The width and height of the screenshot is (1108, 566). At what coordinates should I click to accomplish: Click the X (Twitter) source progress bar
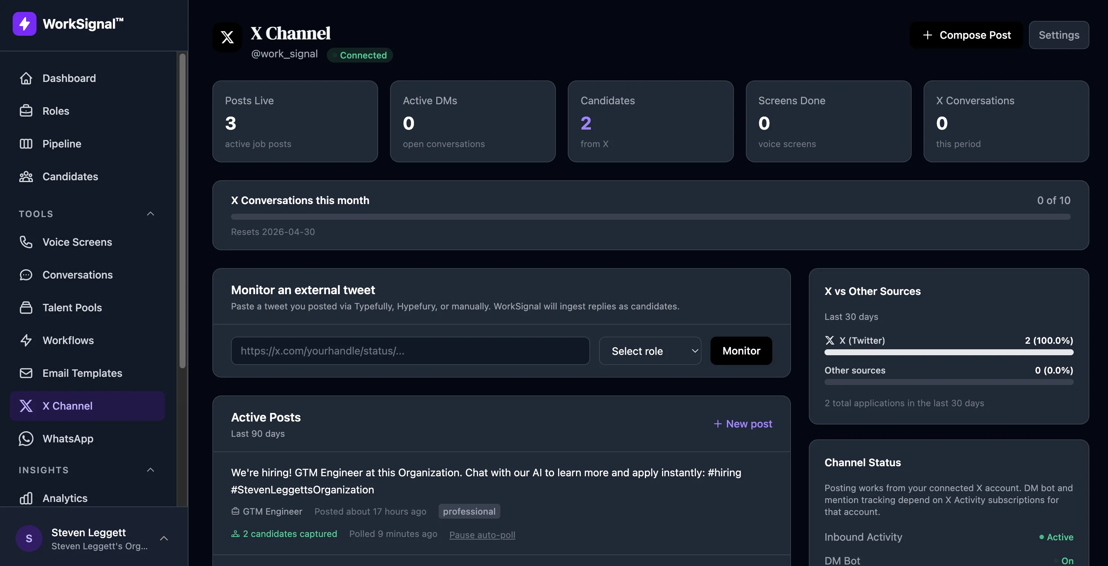click(x=949, y=352)
